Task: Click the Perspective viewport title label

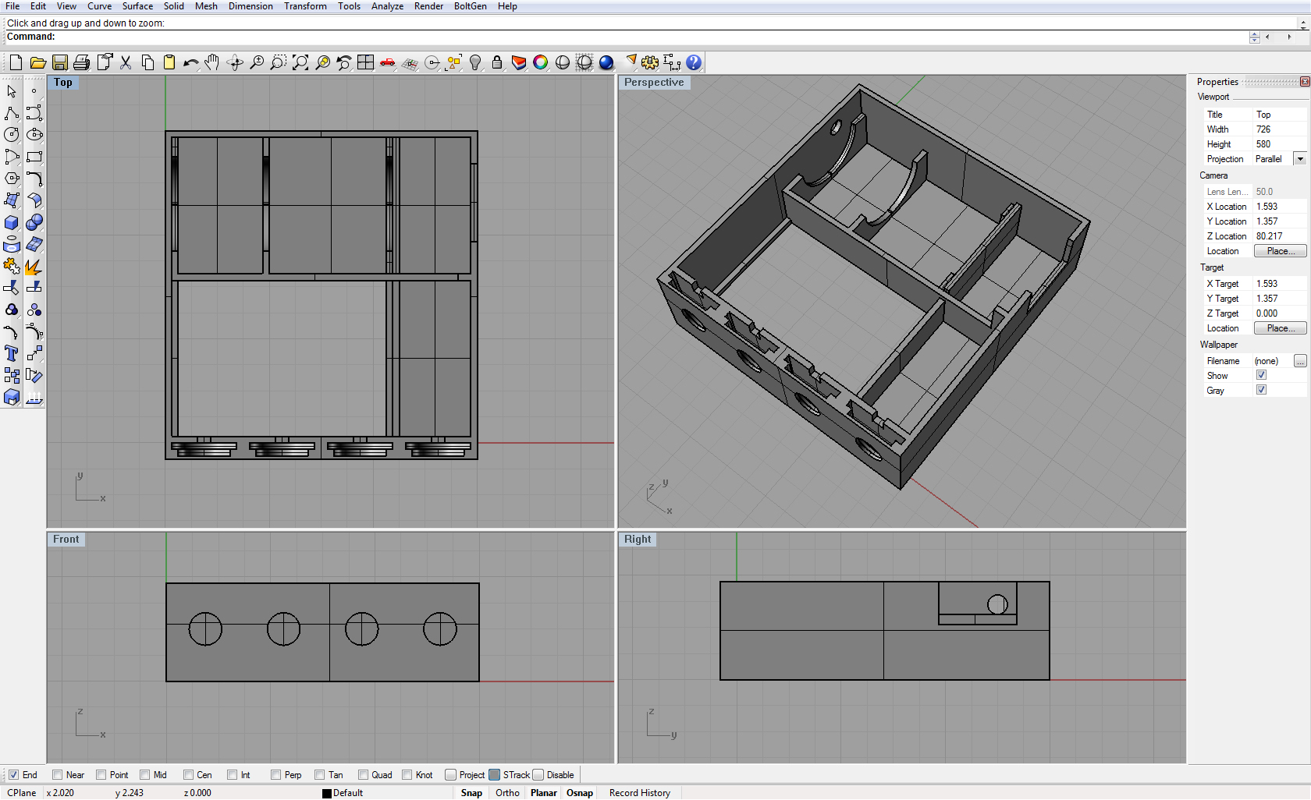Action: tap(654, 82)
